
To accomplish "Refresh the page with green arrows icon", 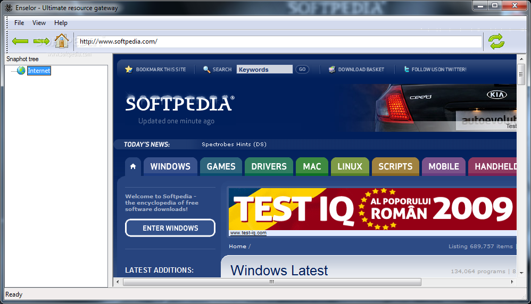I will [496, 41].
